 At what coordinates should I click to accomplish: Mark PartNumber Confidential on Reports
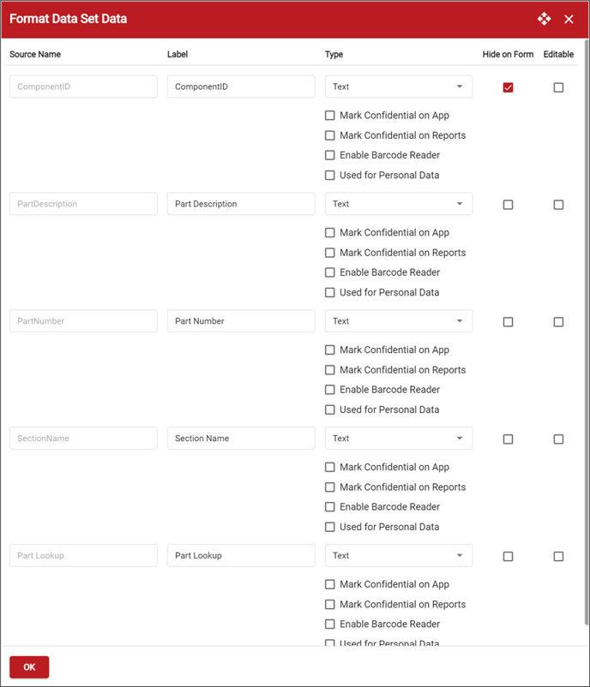(x=330, y=370)
